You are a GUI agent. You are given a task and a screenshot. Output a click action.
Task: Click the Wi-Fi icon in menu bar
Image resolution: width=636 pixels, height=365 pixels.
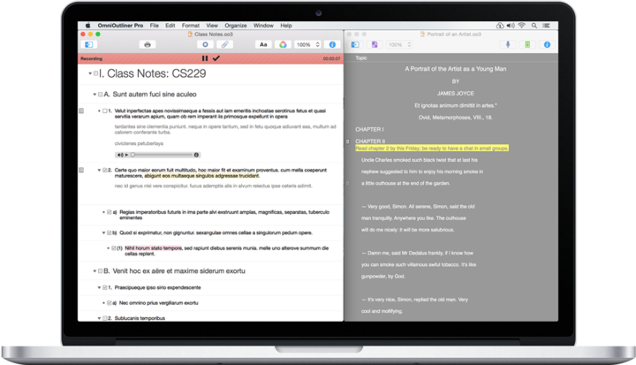[522, 26]
